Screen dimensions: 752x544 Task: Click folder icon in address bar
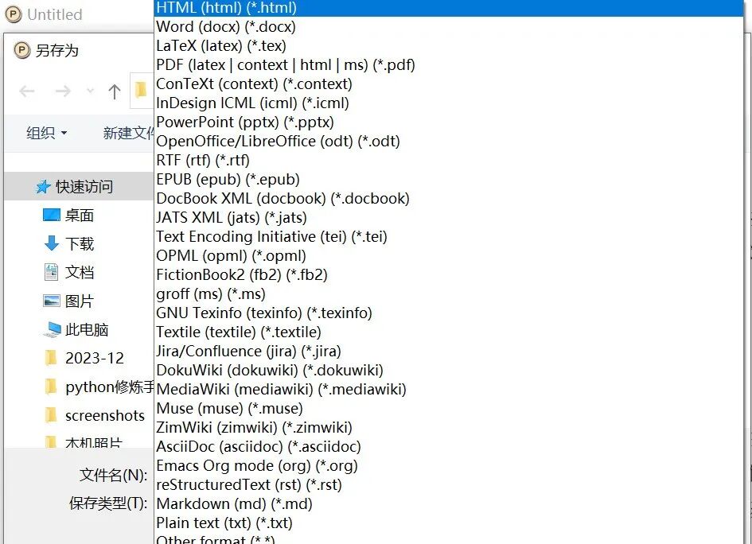pos(141,90)
